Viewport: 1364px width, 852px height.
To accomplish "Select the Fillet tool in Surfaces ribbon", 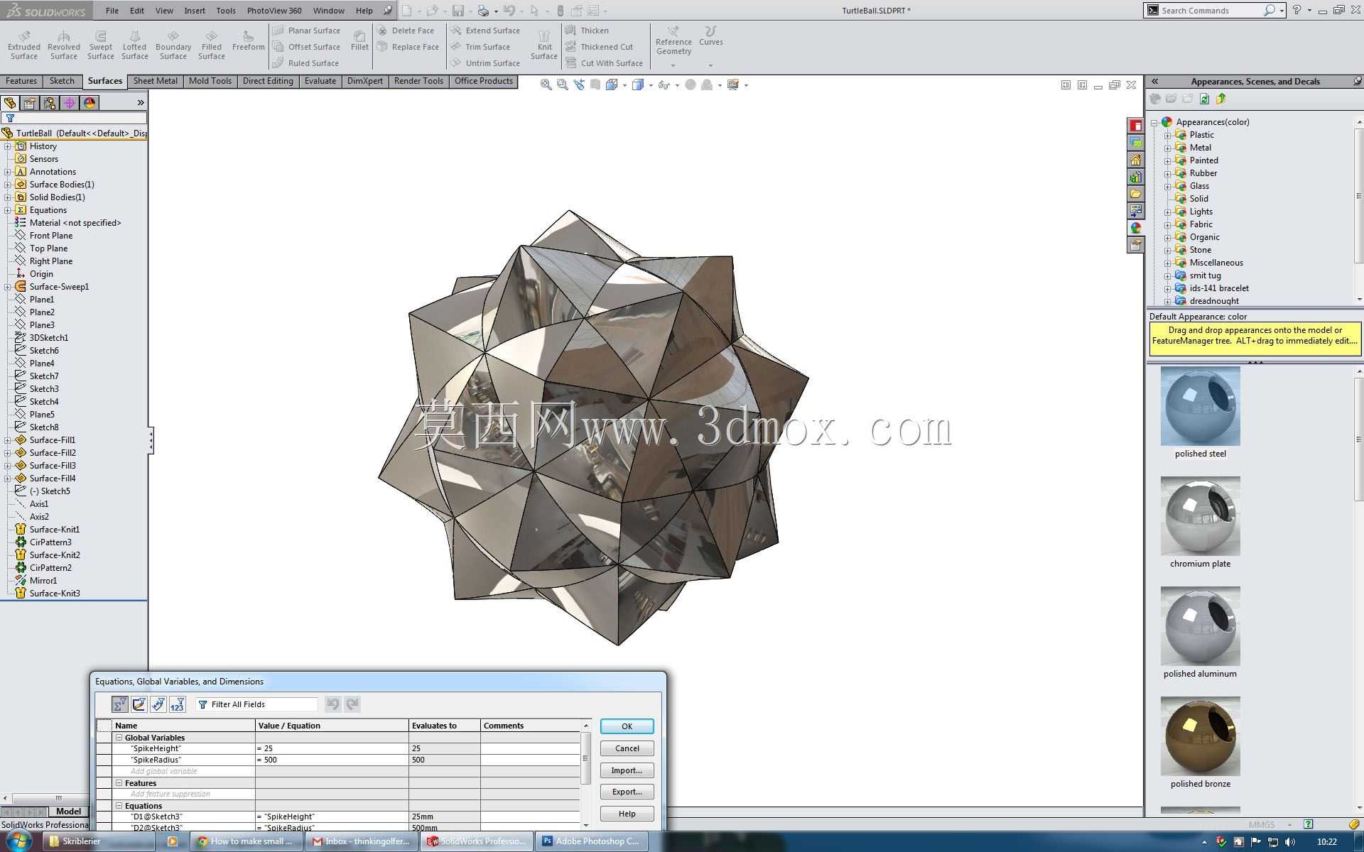I will pos(359,40).
